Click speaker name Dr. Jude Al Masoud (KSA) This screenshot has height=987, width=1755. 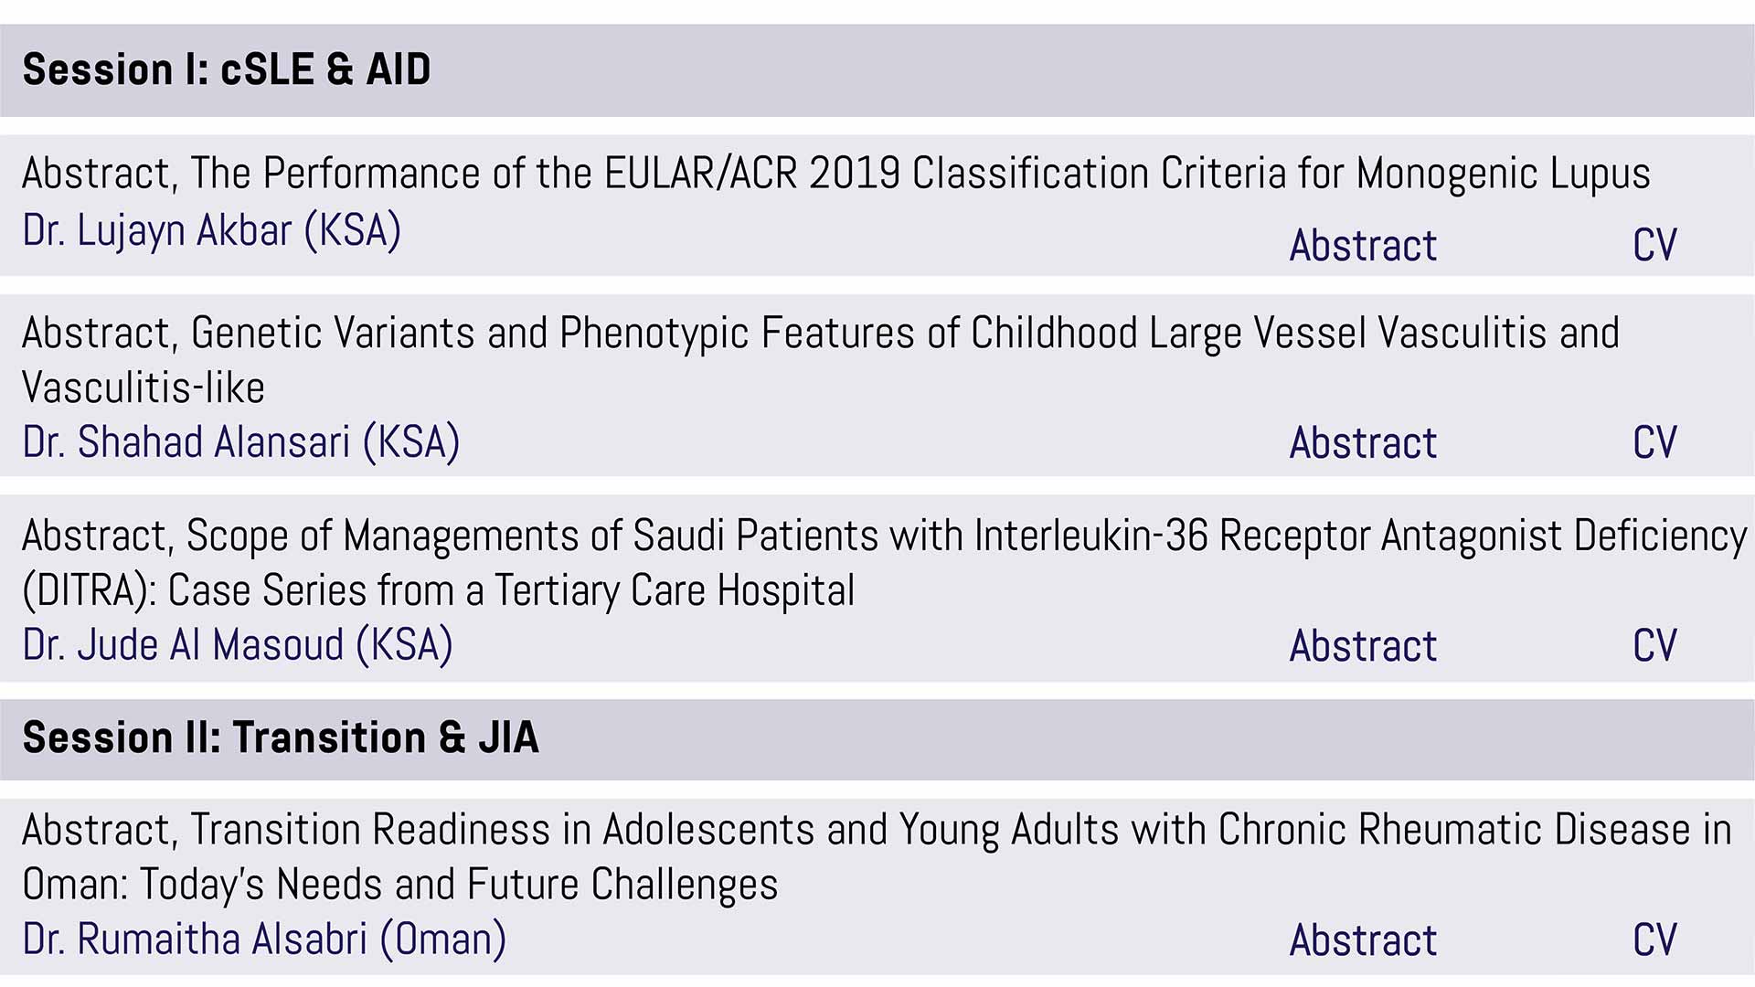[238, 645]
